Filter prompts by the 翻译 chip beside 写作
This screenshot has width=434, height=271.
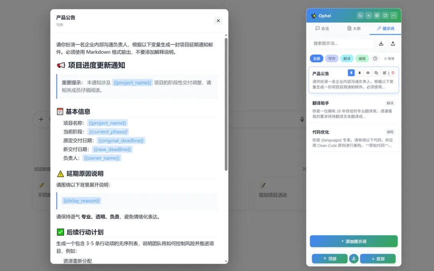(x=347, y=59)
